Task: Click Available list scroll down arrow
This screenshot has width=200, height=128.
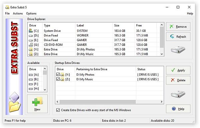Action: coord(45,90)
